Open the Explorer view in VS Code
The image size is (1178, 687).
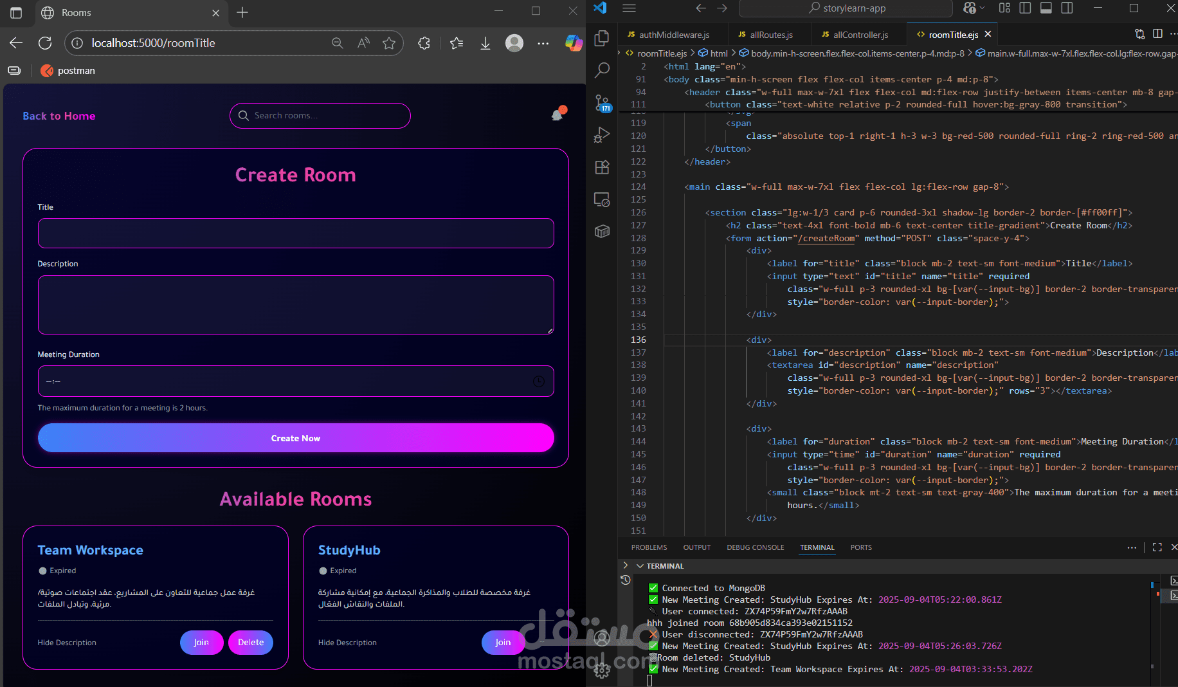coord(602,39)
